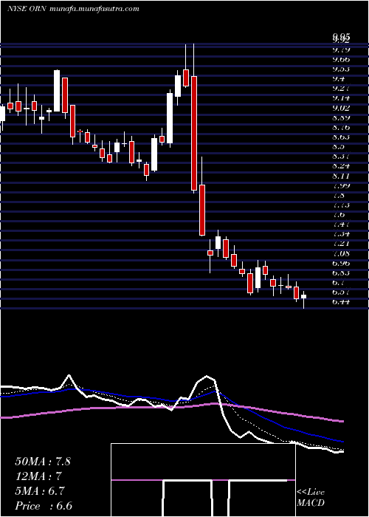Click the Live MACD mini chart box

(x=203, y=480)
